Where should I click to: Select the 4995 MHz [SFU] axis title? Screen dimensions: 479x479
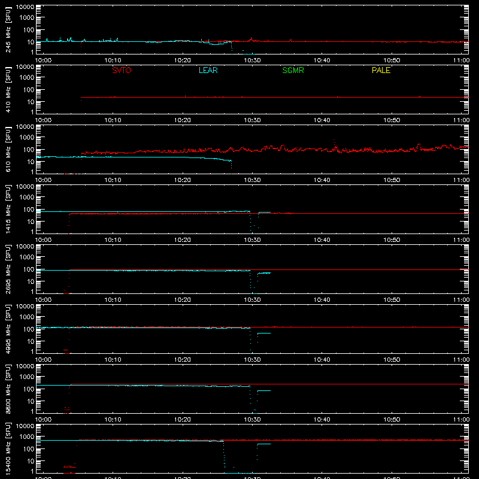tap(8, 329)
